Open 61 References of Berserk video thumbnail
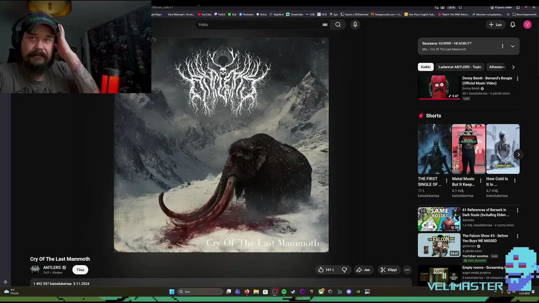Image resolution: width=539 pixels, height=303 pixels. coord(439,219)
